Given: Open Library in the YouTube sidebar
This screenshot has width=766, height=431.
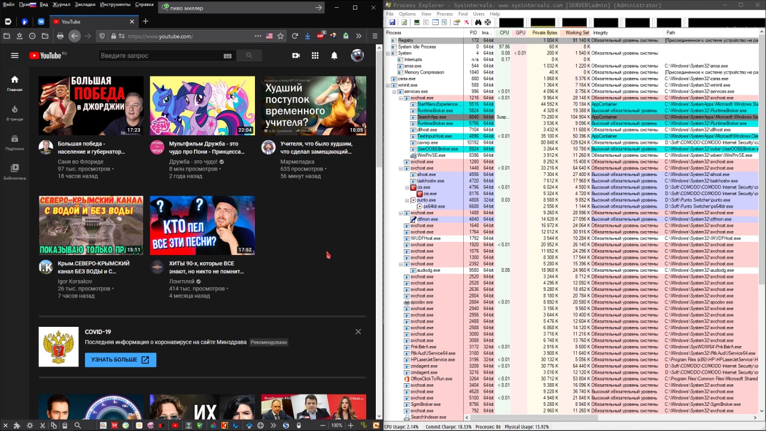Looking at the screenshot, I should point(14,171).
